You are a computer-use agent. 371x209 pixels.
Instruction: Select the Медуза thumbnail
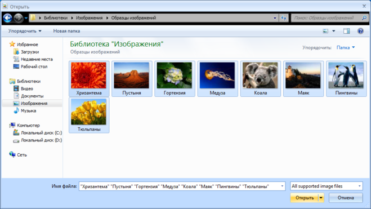pos(217,78)
